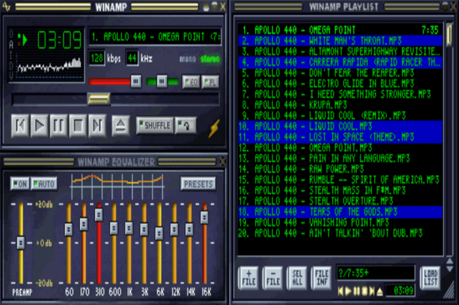Click the playlist mini next button

click(372, 291)
